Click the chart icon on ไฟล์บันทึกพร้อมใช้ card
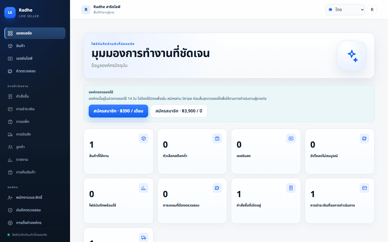The height and width of the screenshot is (242, 388). coord(144,188)
